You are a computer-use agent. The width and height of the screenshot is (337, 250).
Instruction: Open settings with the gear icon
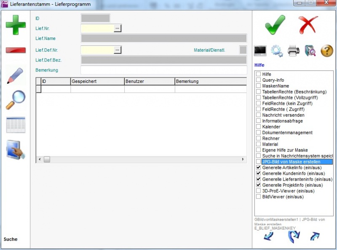point(277,51)
